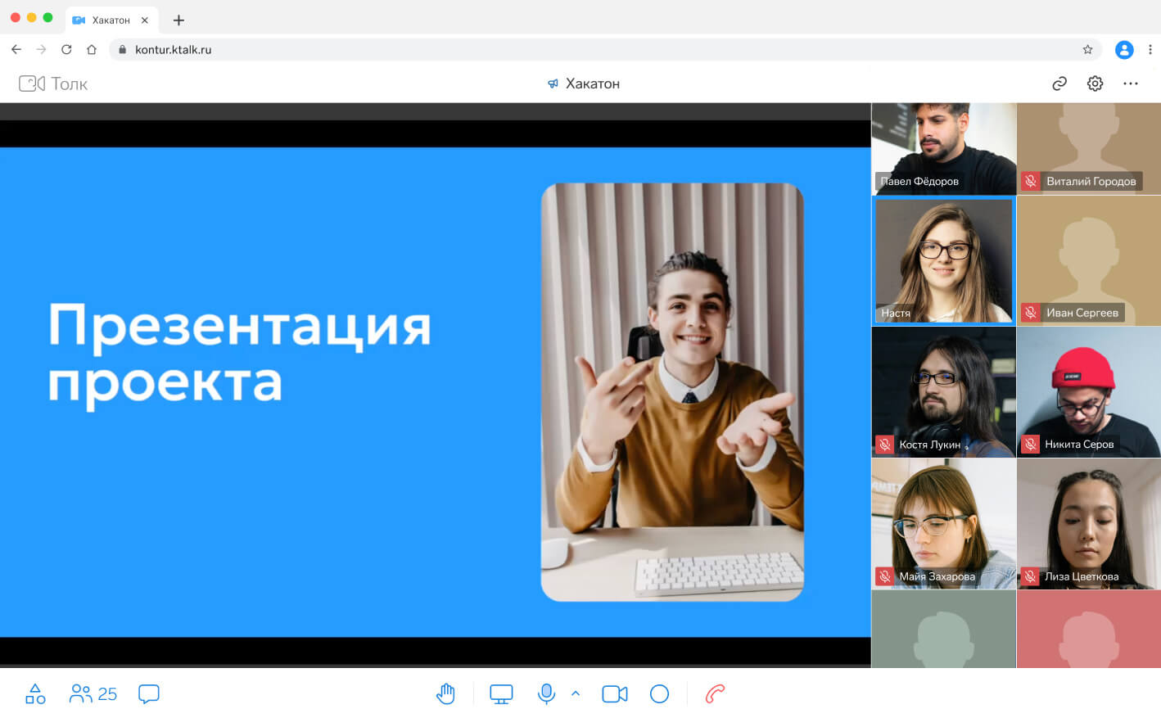Open browser three-dot menu
Viewport: 1161px width, 718px height.
pyautogui.click(x=1150, y=50)
